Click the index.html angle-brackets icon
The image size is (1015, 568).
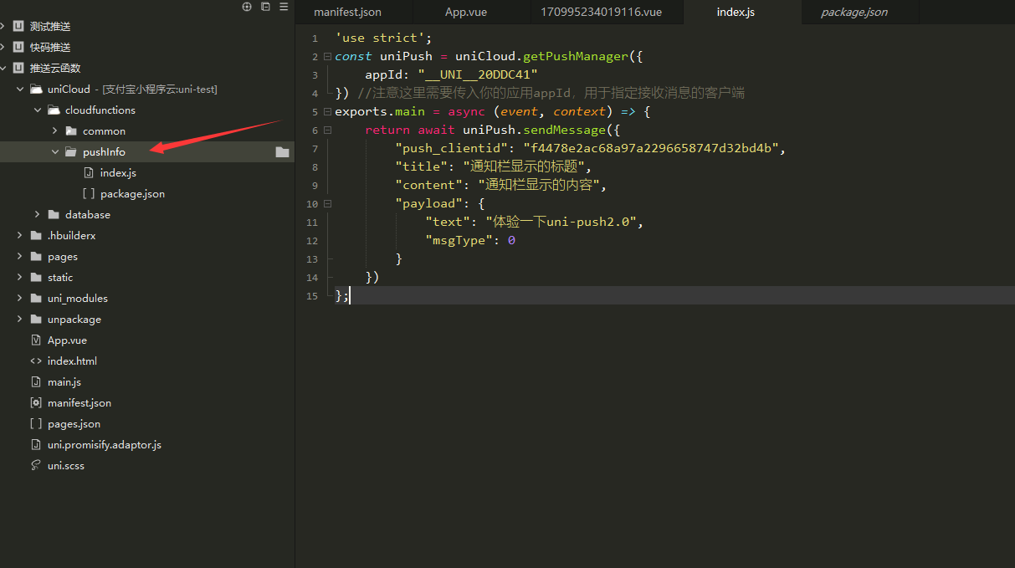pyautogui.click(x=36, y=361)
